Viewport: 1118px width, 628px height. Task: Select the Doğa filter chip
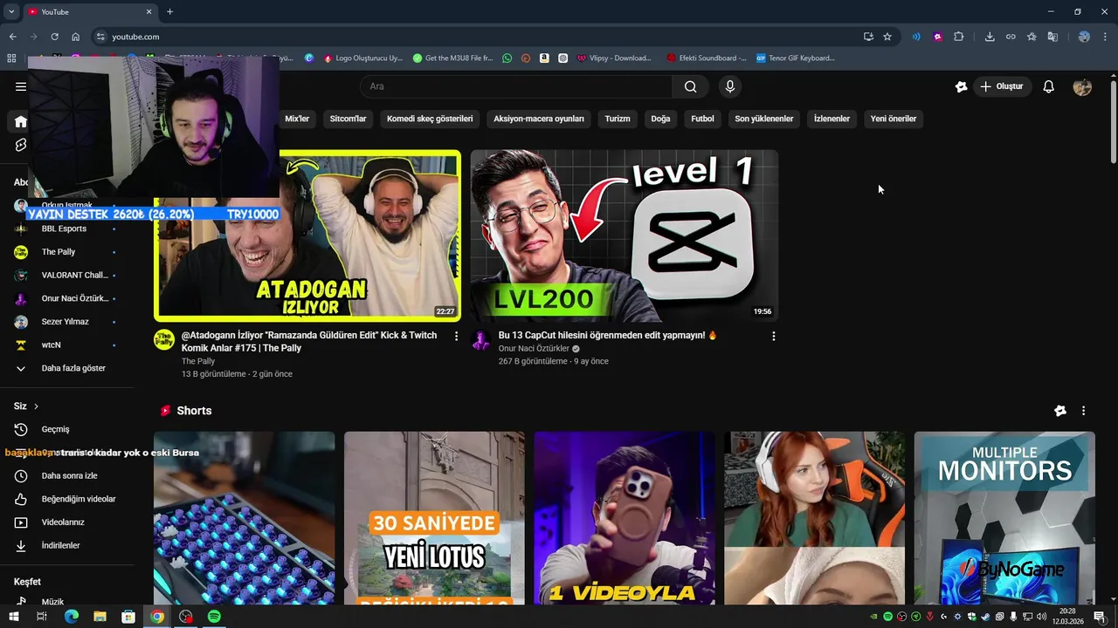[x=660, y=119]
